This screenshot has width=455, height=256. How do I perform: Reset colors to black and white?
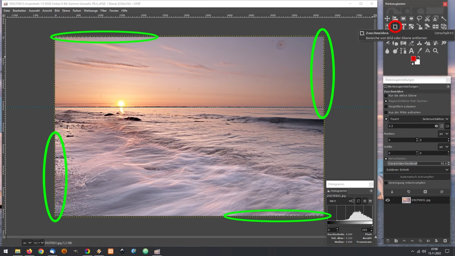412,63
